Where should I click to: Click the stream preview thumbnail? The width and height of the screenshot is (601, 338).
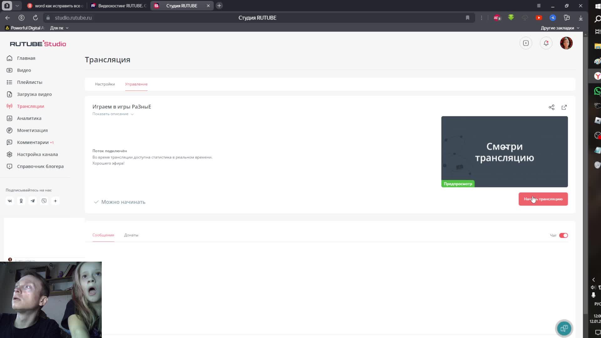(504, 152)
